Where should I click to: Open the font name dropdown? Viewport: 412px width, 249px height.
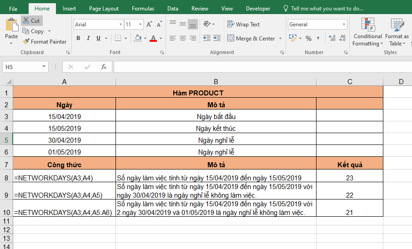coord(121,25)
